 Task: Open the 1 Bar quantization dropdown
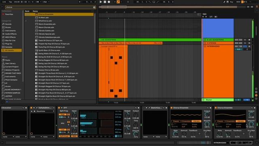click(46, 2)
